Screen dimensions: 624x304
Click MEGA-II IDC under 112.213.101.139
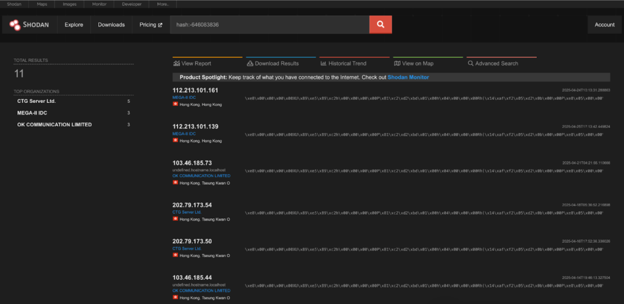pyautogui.click(x=184, y=134)
